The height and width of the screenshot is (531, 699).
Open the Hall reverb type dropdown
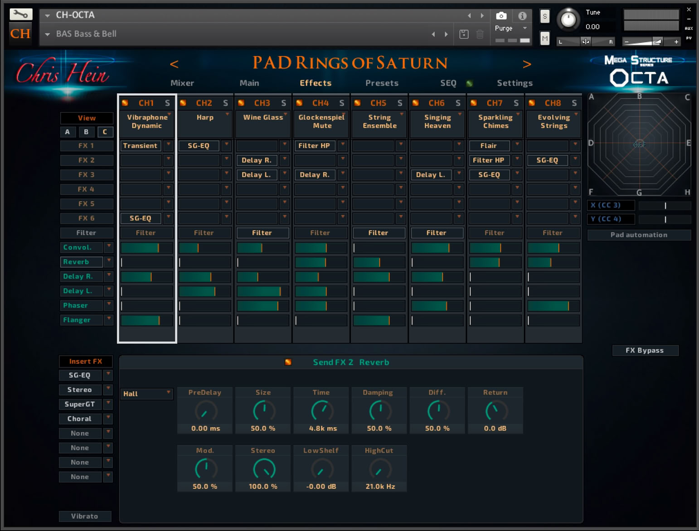147,394
